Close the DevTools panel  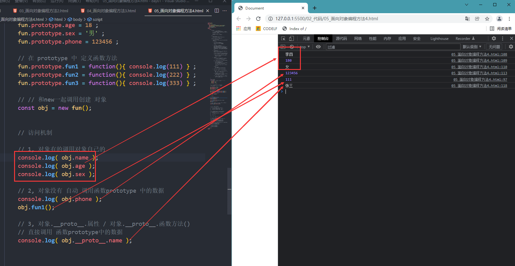511,38
